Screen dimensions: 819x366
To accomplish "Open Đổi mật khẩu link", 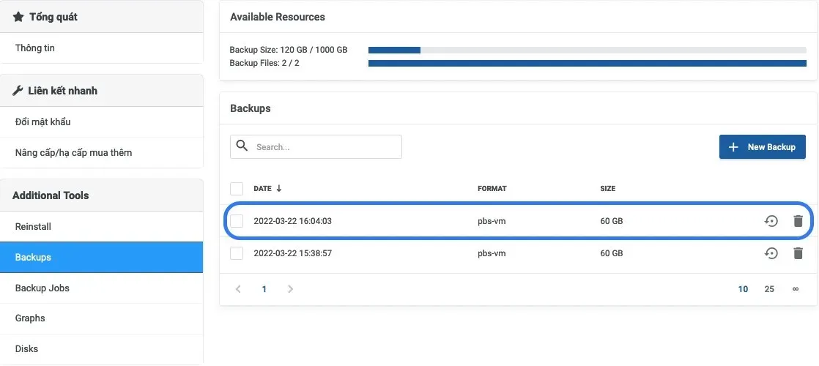I will (101, 122).
